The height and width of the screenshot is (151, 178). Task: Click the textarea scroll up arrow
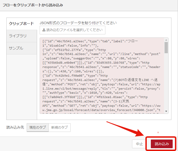[x=166, y=40]
